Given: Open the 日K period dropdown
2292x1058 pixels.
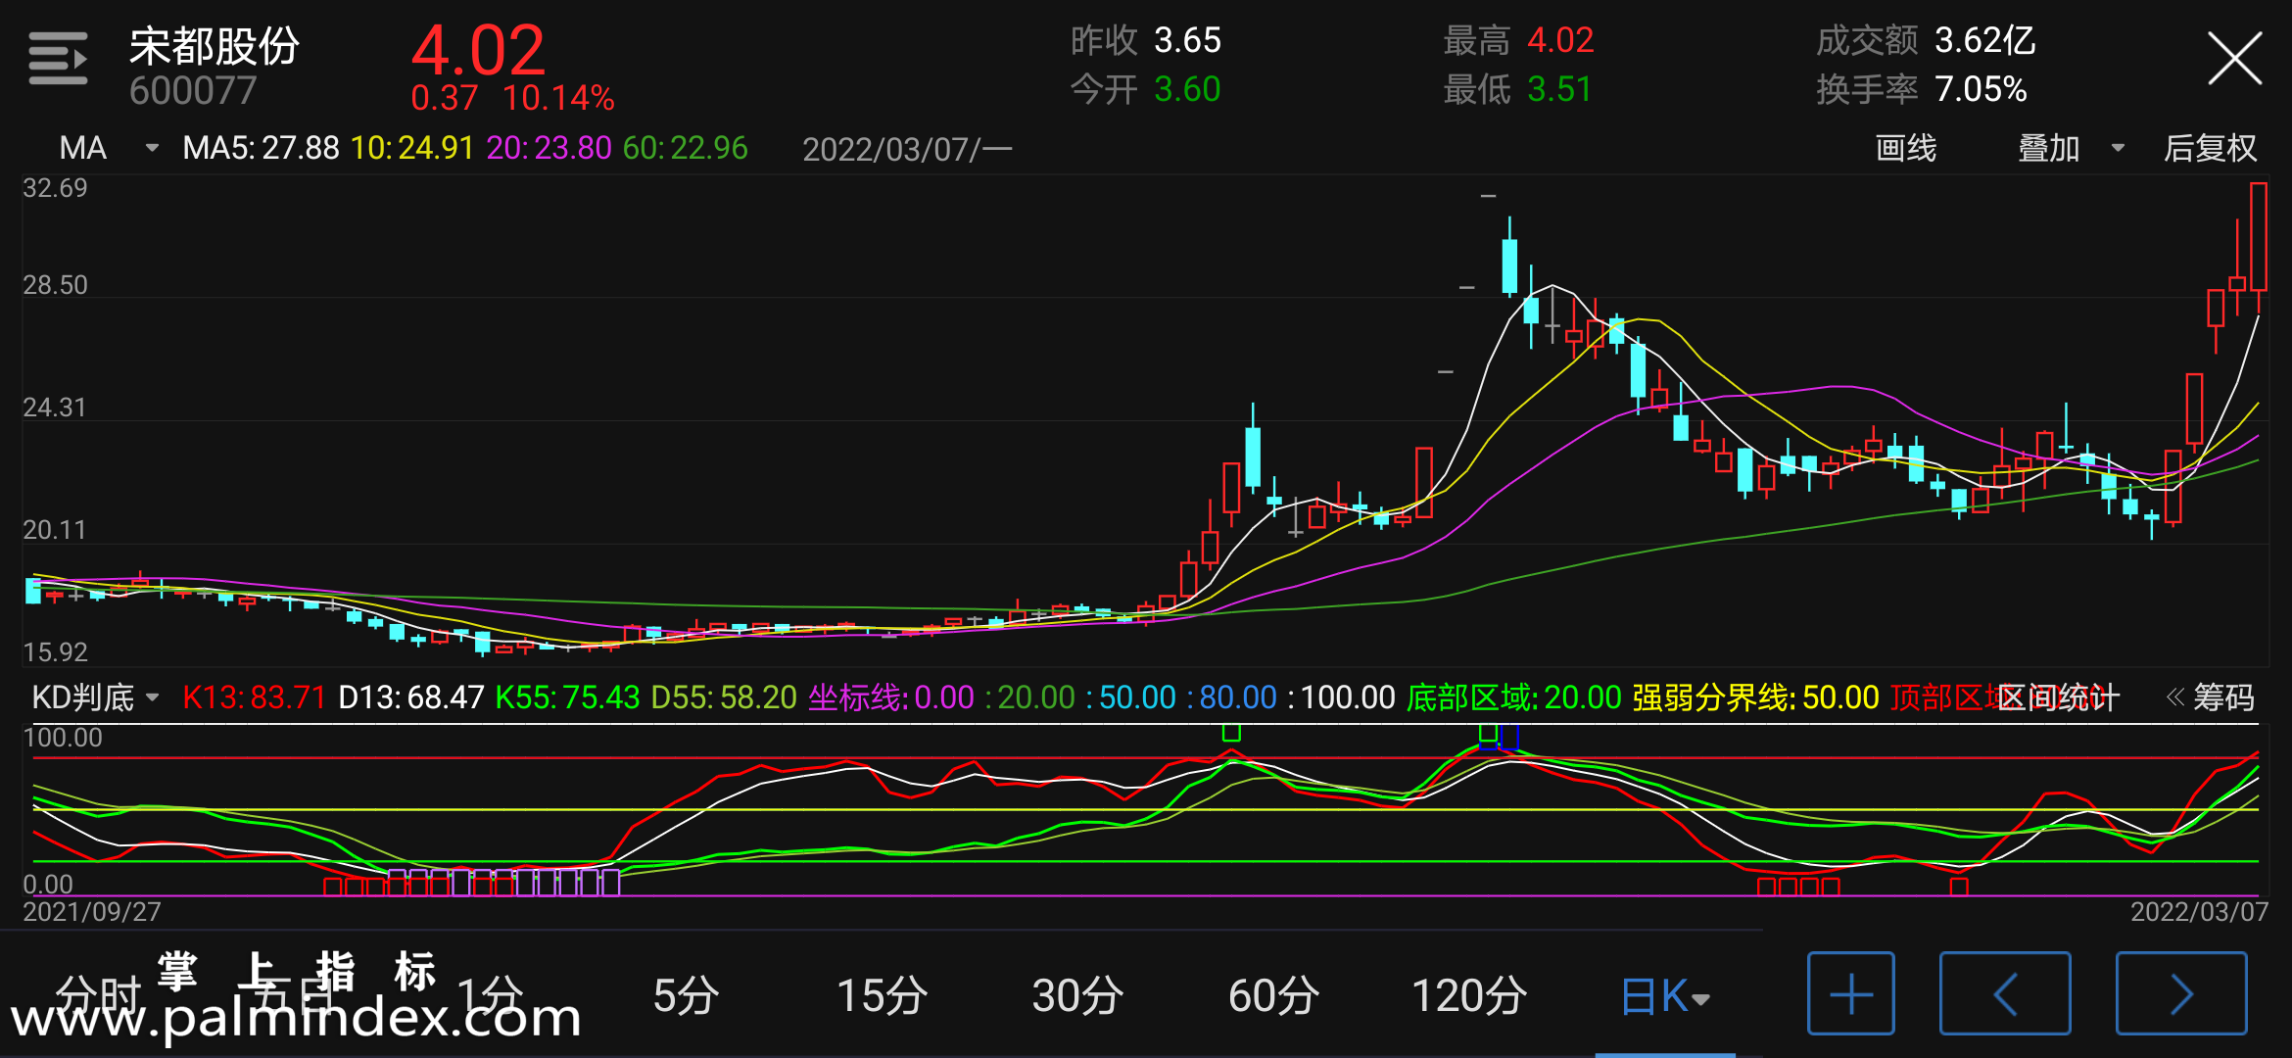Looking at the screenshot, I should pos(1665,997).
